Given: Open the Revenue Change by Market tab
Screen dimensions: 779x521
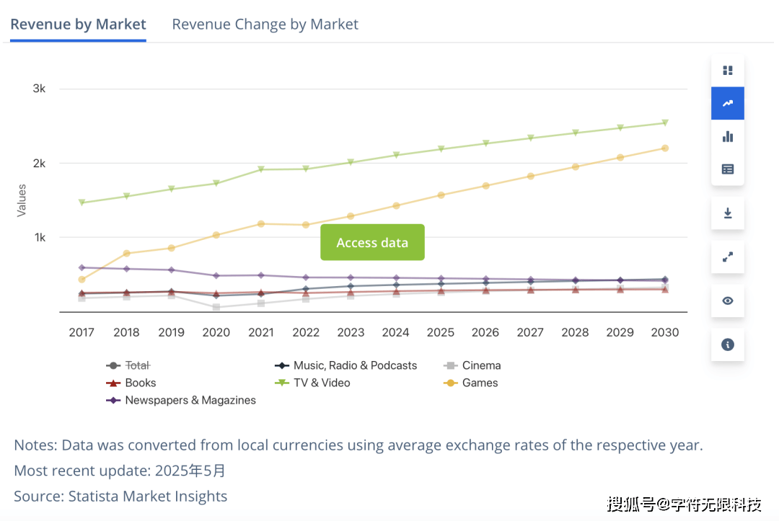Looking at the screenshot, I should (265, 24).
